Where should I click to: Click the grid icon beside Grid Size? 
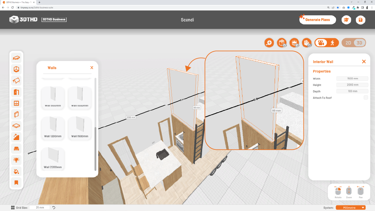point(13,208)
